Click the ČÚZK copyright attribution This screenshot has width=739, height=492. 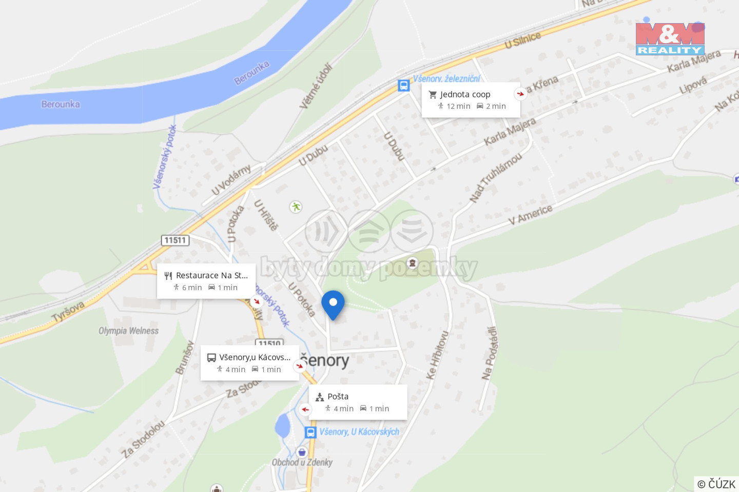pyautogui.click(x=716, y=484)
